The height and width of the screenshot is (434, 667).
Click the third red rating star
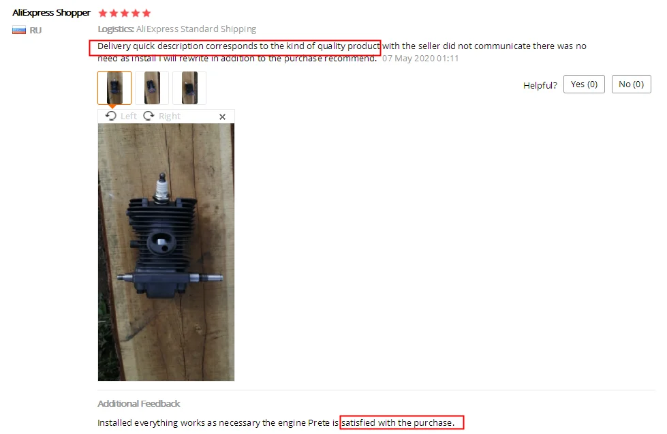click(x=125, y=13)
